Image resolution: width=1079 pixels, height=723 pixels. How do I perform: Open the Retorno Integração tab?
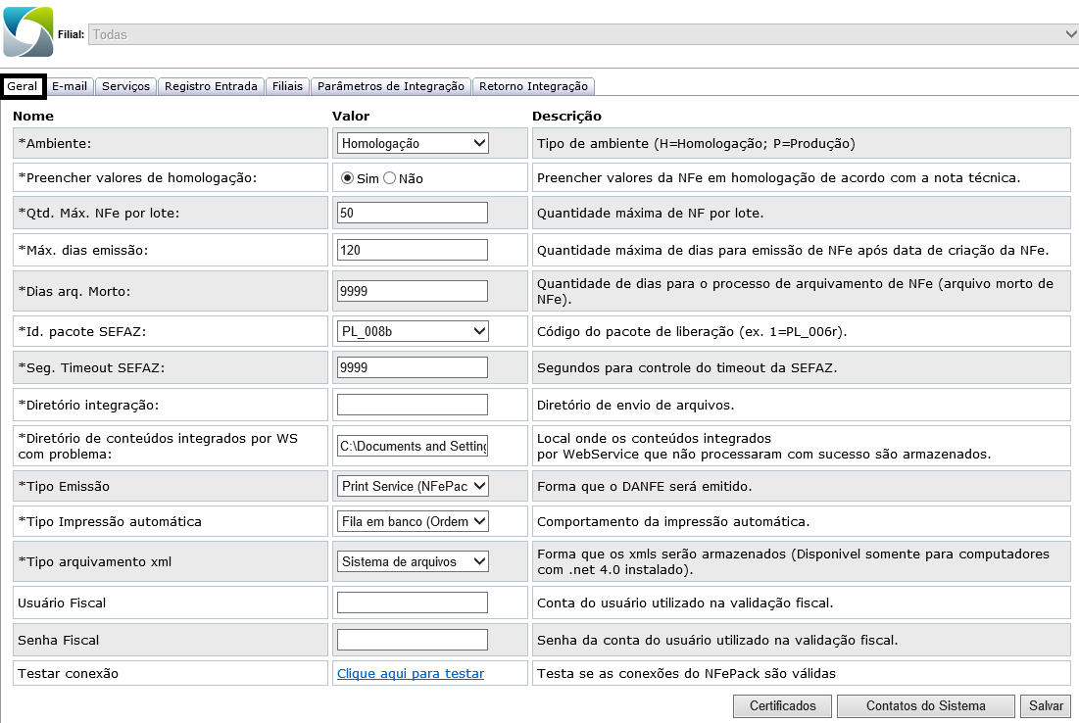pos(534,86)
